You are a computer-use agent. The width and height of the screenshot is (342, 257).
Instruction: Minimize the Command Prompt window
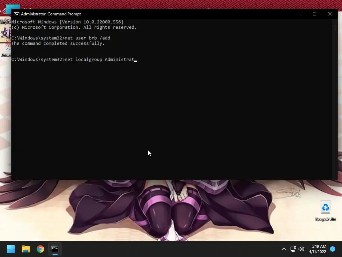tap(300, 14)
